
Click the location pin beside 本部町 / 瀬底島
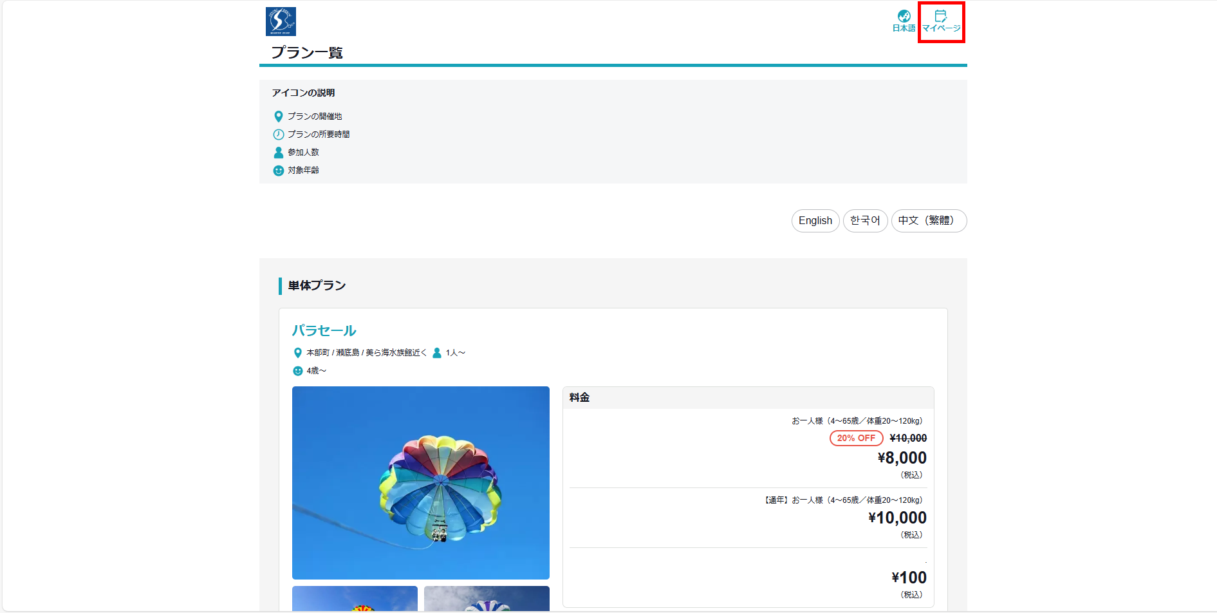click(297, 353)
